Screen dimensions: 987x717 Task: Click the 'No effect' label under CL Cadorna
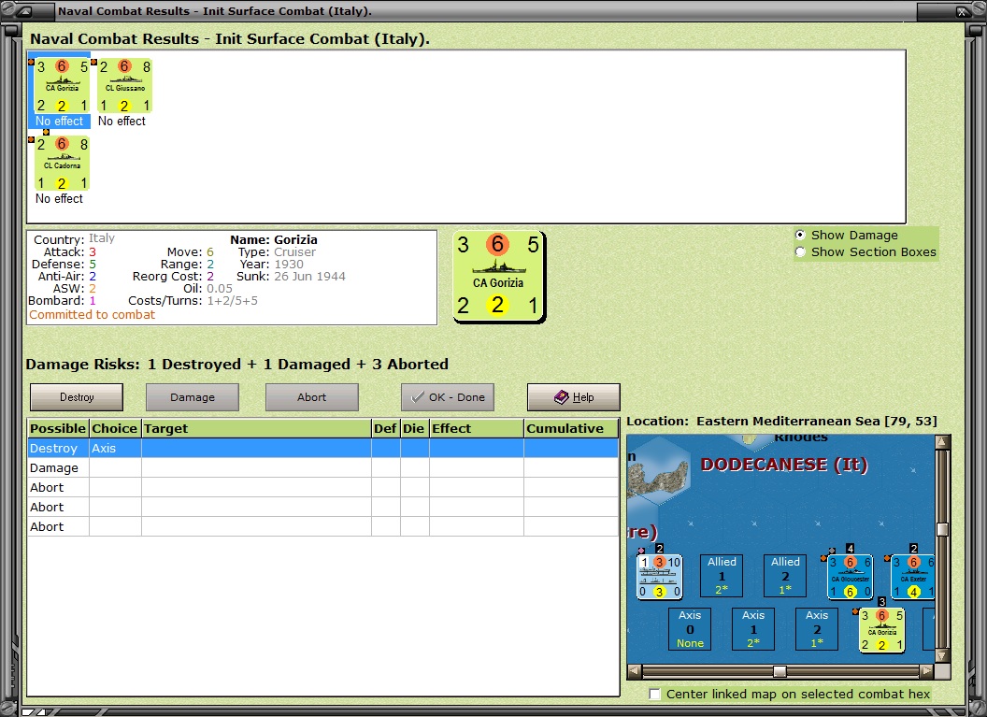[59, 198]
